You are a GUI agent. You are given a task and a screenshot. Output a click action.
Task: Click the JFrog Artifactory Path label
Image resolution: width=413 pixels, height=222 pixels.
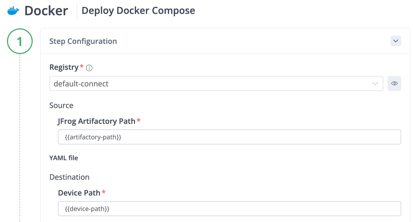coord(96,121)
